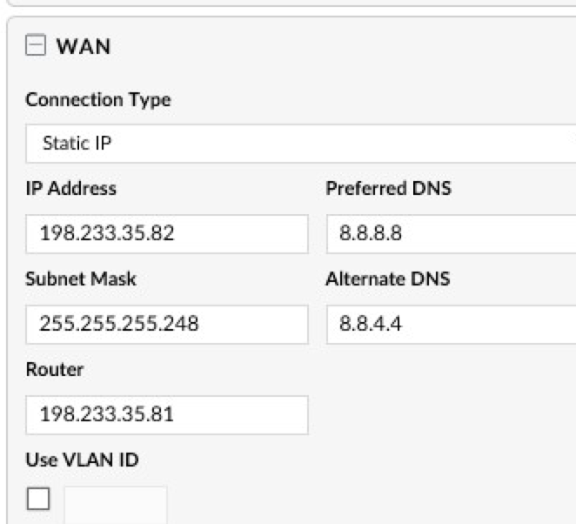This screenshot has width=576, height=524.
Task: Collapse the WAN section with minus icon
Action: pos(35,45)
